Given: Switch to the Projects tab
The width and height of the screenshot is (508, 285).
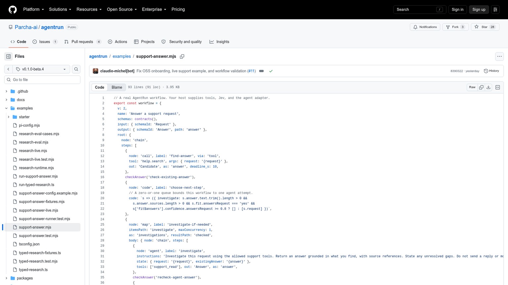Looking at the screenshot, I should pyautogui.click(x=144, y=42).
